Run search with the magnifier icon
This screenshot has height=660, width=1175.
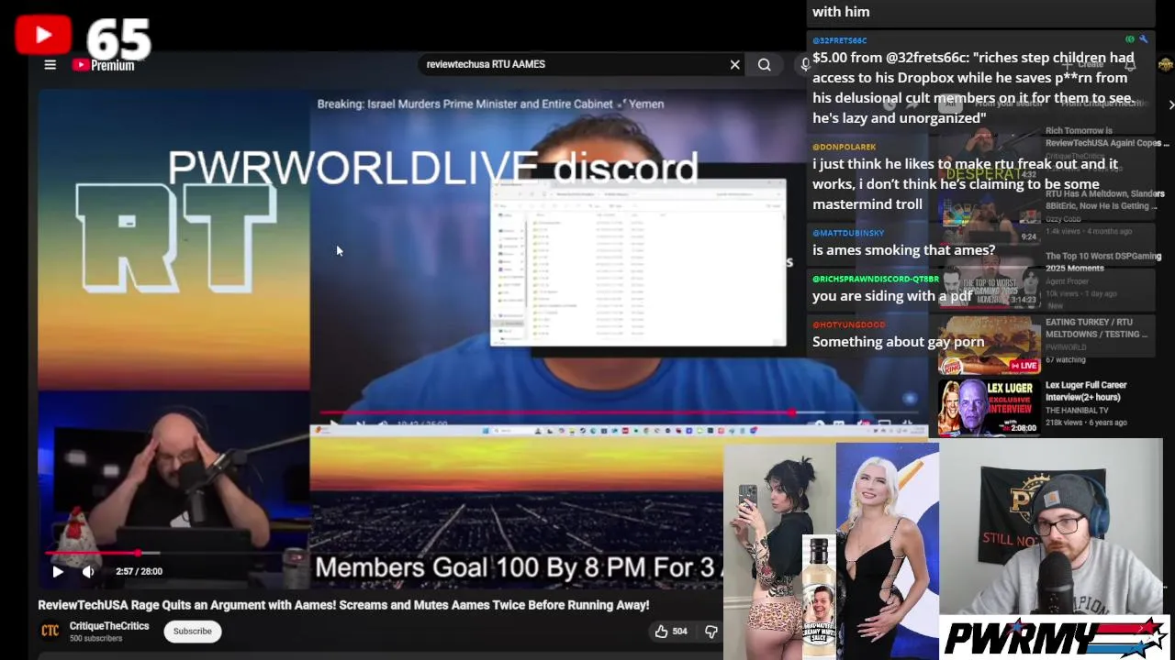(764, 64)
